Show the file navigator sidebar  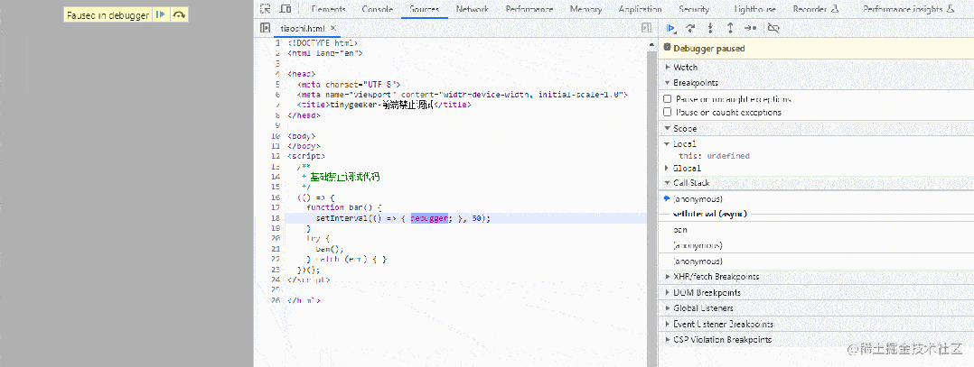coord(266,28)
